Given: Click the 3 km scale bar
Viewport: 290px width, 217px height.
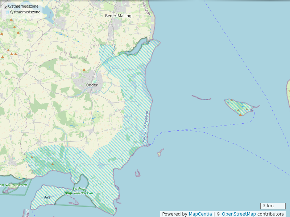Looking at the screenshot, I should [273, 206].
